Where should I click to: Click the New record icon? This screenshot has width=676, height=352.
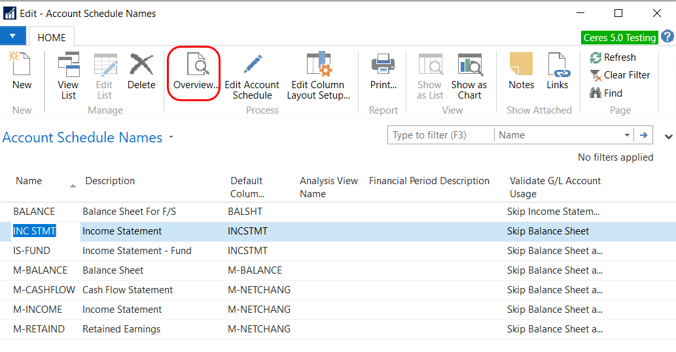(x=22, y=66)
